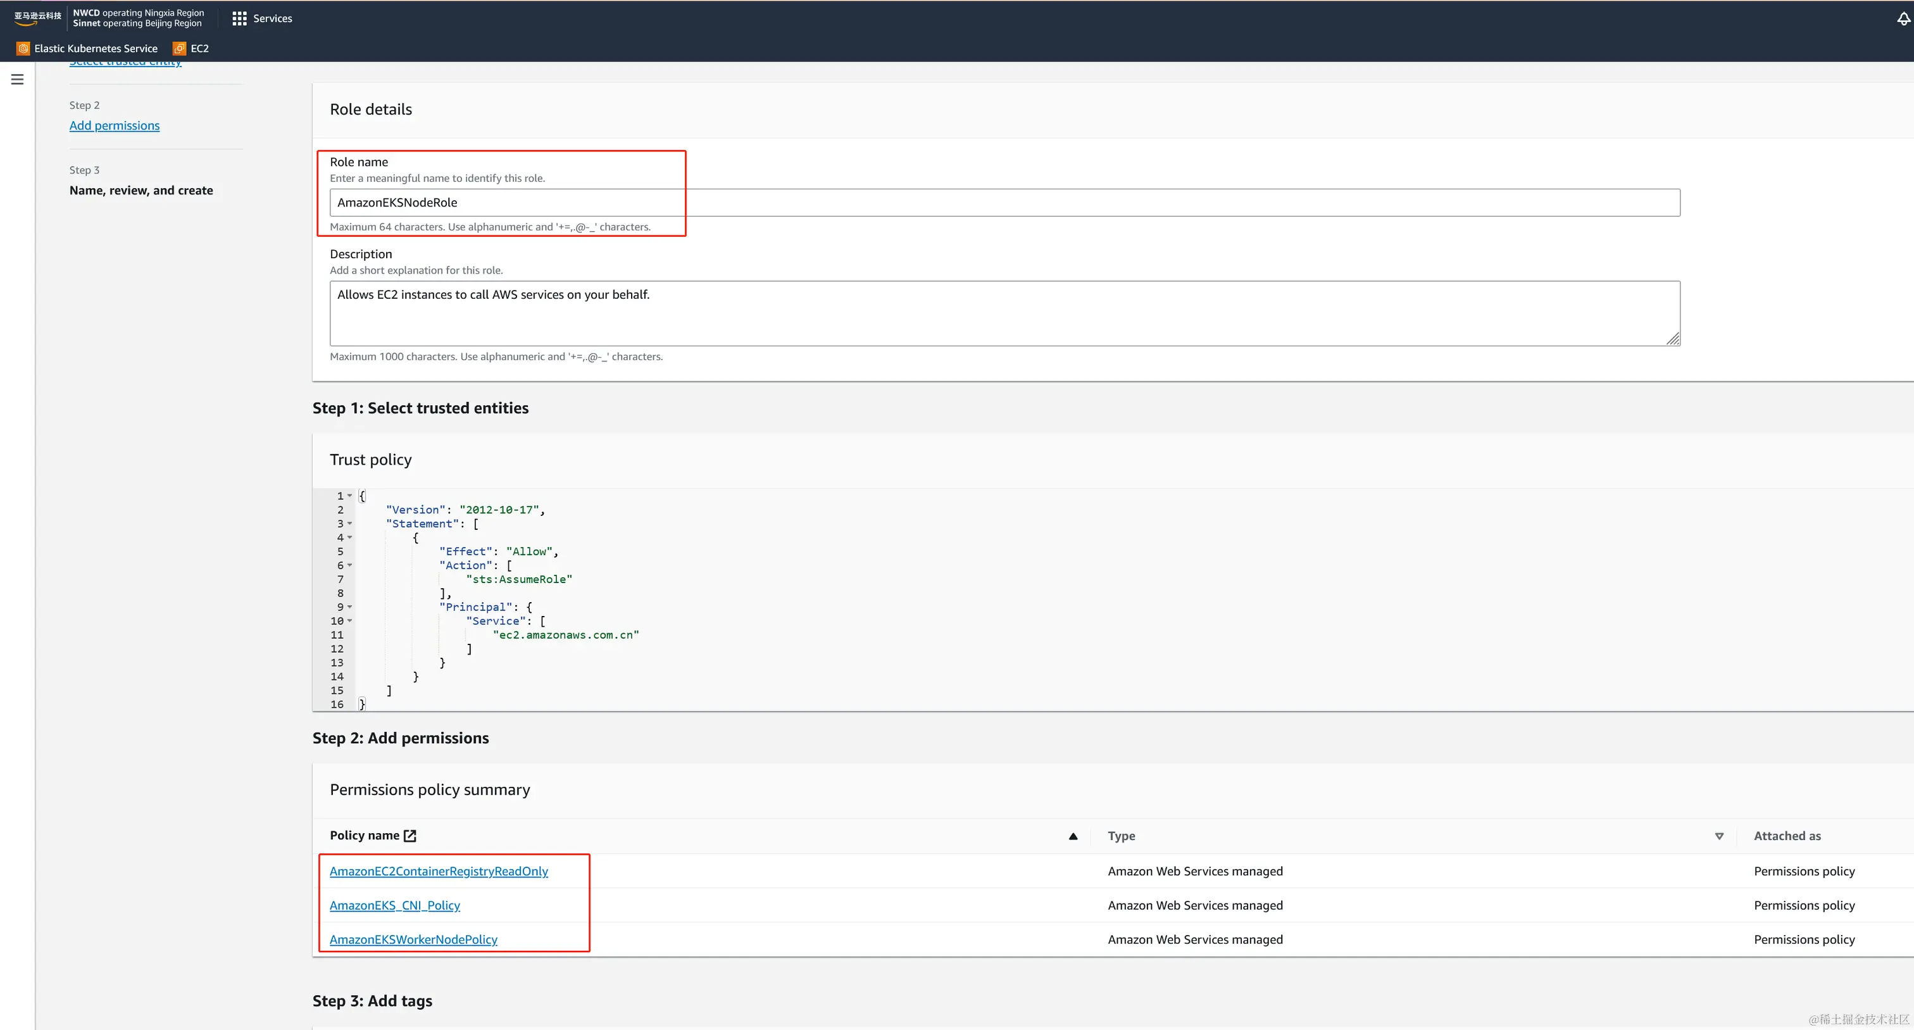Collapse trust policy JSON line 1 fold arrow
The height and width of the screenshot is (1030, 1914).
(350, 496)
